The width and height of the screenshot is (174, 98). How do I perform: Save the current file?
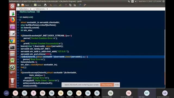pyautogui.click(x=38, y=5)
